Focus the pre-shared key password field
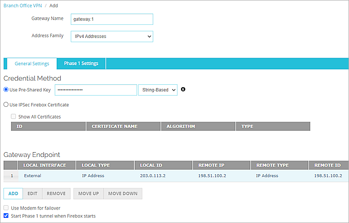Image resolution: width=349 pixels, height=223 pixels. pyautogui.click(x=95, y=90)
